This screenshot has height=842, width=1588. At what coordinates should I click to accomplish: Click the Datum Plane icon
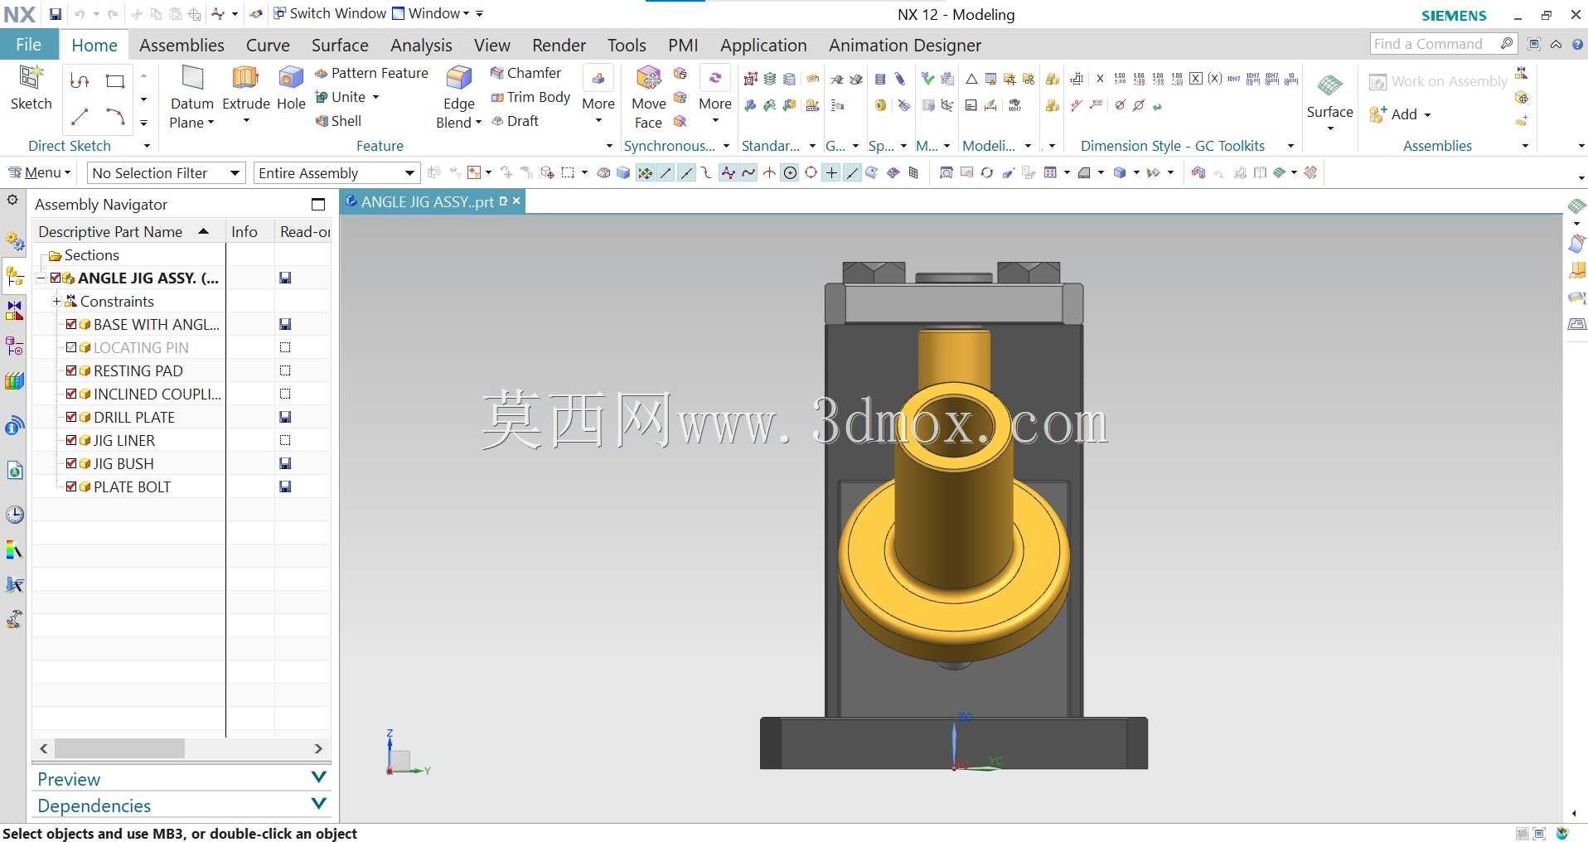pos(192,79)
